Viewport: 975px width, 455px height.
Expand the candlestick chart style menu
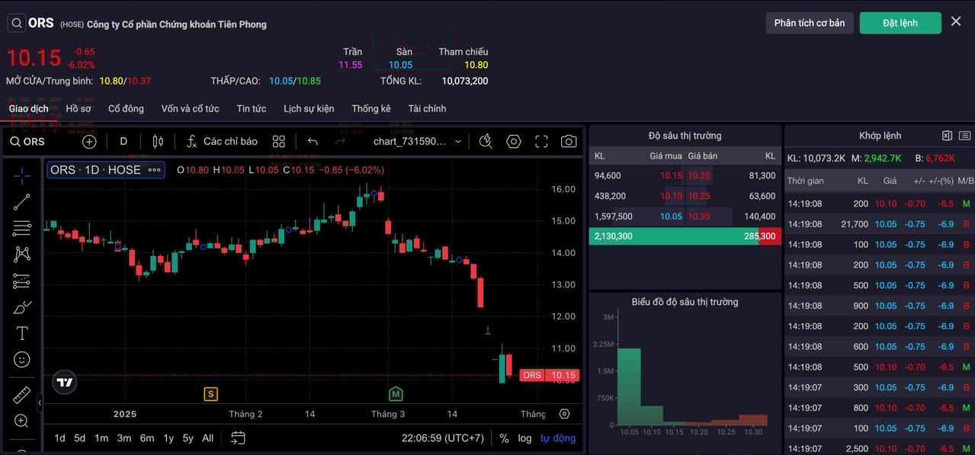158,142
